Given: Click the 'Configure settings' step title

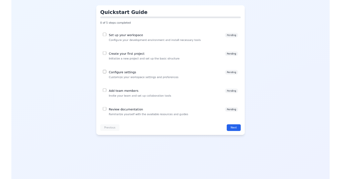Looking at the screenshot, I should point(122,72).
